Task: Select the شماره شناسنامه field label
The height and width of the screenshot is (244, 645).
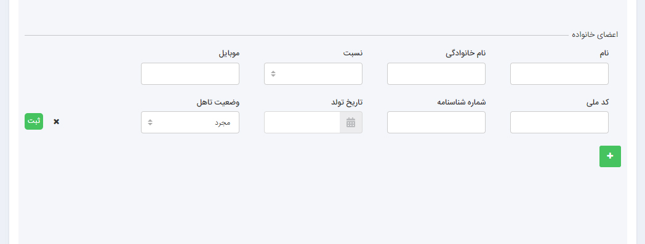Action: [x=461, y=102]
